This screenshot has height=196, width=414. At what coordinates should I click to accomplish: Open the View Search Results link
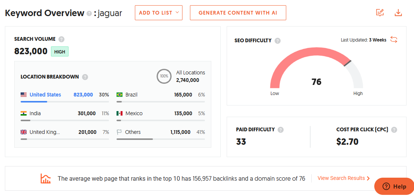click(344, 178)
